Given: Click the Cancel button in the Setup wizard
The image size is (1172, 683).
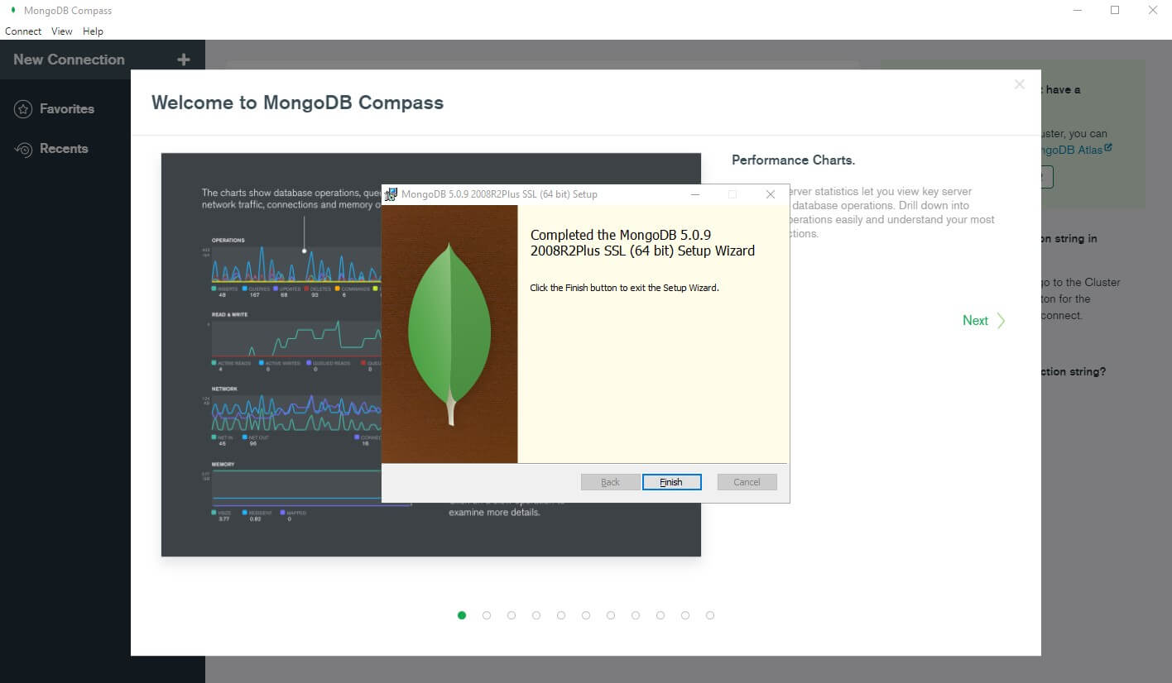Looking at the screenshot, I should pos(747,482).
